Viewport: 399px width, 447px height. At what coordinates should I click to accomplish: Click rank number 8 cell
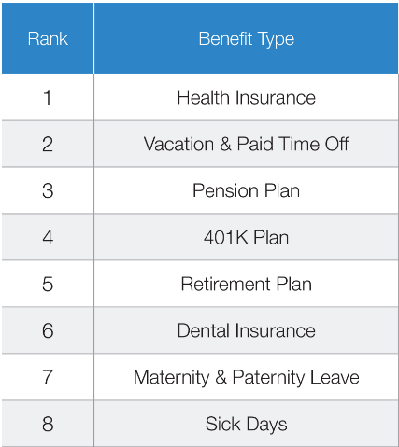coord(48,424)
